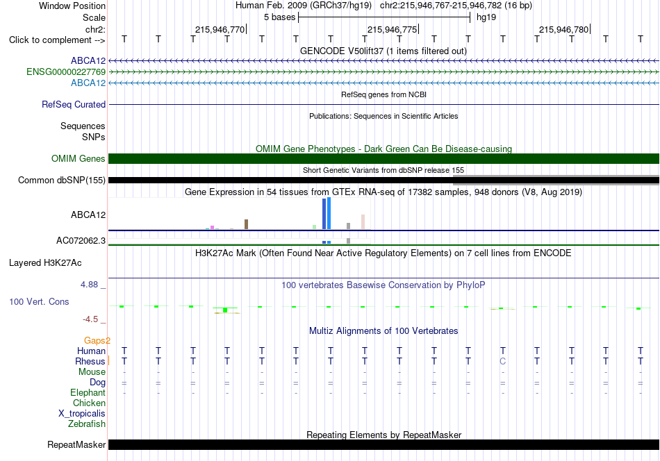The image size is (660, 461).
Task: Open the RefSeq Curated track label
Action: point(74,104)
